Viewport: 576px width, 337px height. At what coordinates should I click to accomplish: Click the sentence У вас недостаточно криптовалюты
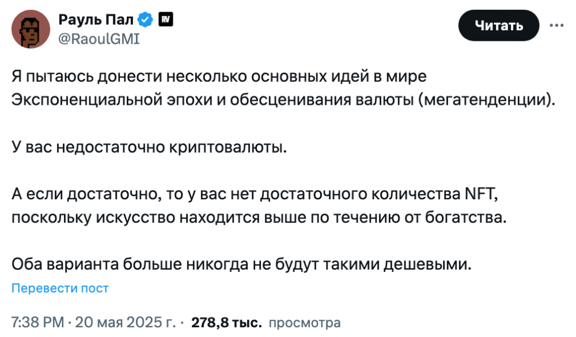(149, 147)
